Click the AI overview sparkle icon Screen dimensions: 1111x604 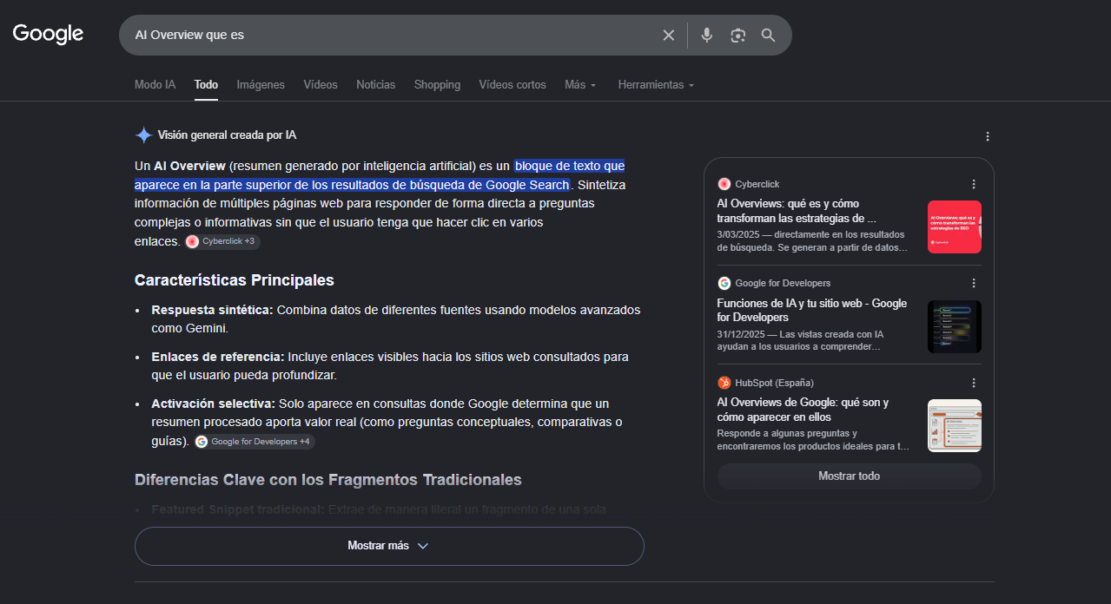(143, 135)
